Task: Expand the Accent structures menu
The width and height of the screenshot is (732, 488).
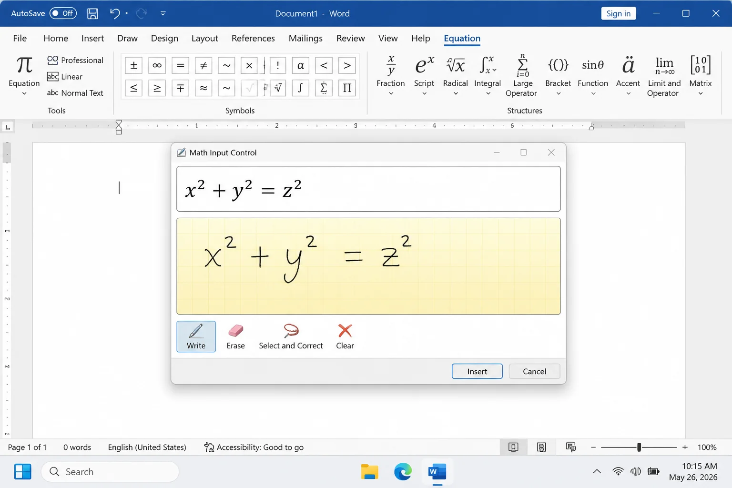Action: point(628,75)
